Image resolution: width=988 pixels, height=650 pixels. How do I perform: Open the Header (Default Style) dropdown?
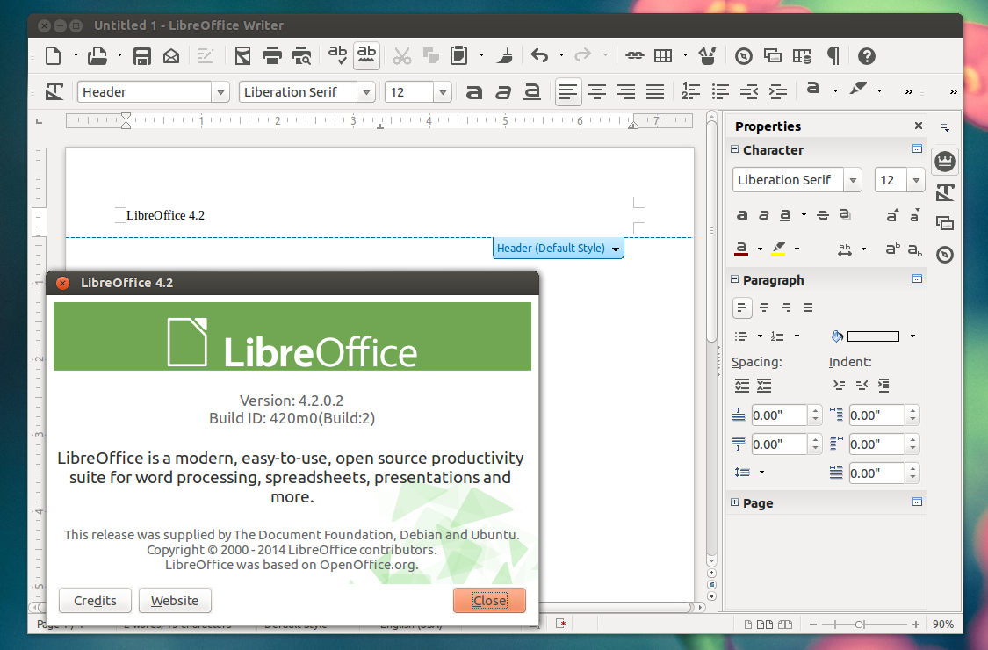pyautogui.click(x=615, y=249)
